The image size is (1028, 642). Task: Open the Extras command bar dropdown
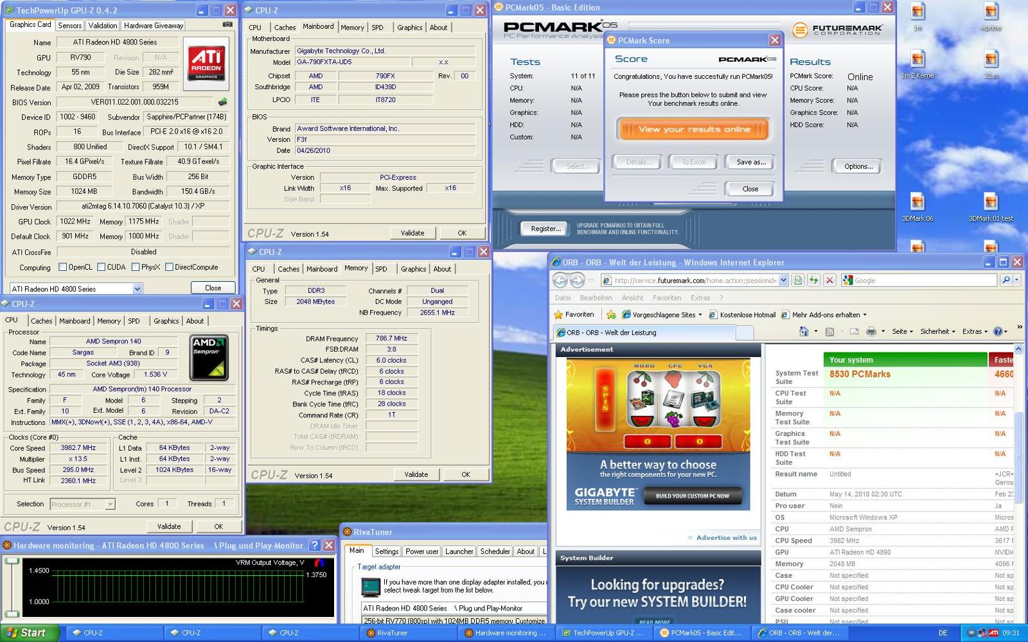[x=975, y=331]
